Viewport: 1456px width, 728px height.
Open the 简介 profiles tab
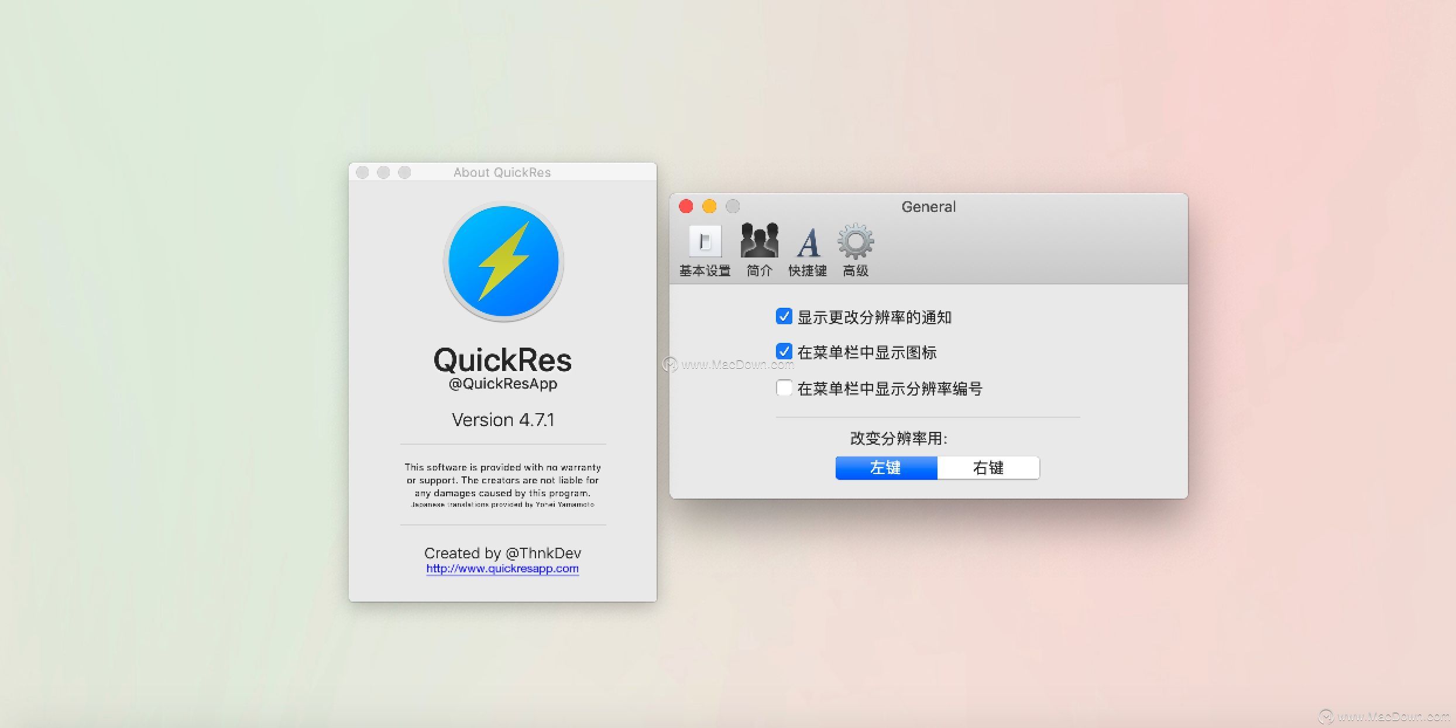759,250
